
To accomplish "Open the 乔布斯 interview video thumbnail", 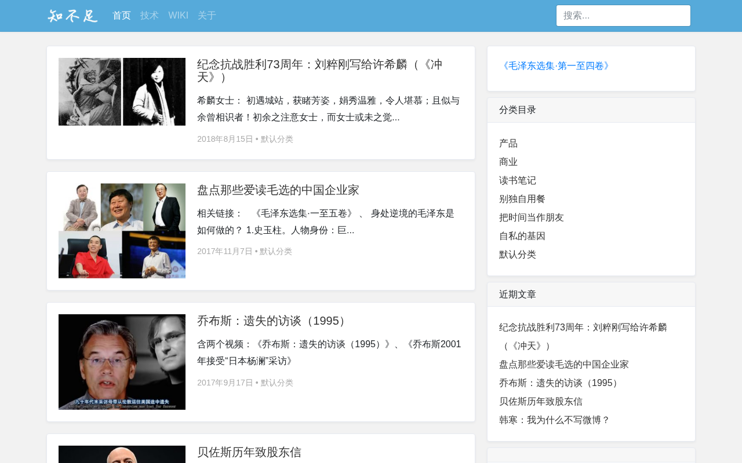I will click(122, 362).
